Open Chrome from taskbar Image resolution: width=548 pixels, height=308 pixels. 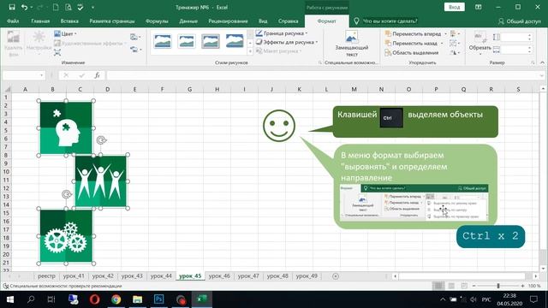pos(116,299)
